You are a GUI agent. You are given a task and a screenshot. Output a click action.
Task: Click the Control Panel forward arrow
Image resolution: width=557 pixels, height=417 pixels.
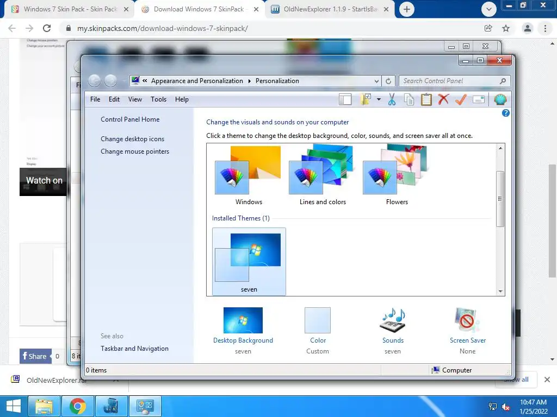coord(110,81)
